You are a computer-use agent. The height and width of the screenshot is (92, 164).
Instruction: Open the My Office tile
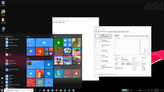click(40, 51)
